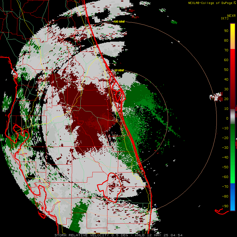The image size is (237, 237).
Task: Click the 80 value on the velocity scale
Action: tap(226, 41)
